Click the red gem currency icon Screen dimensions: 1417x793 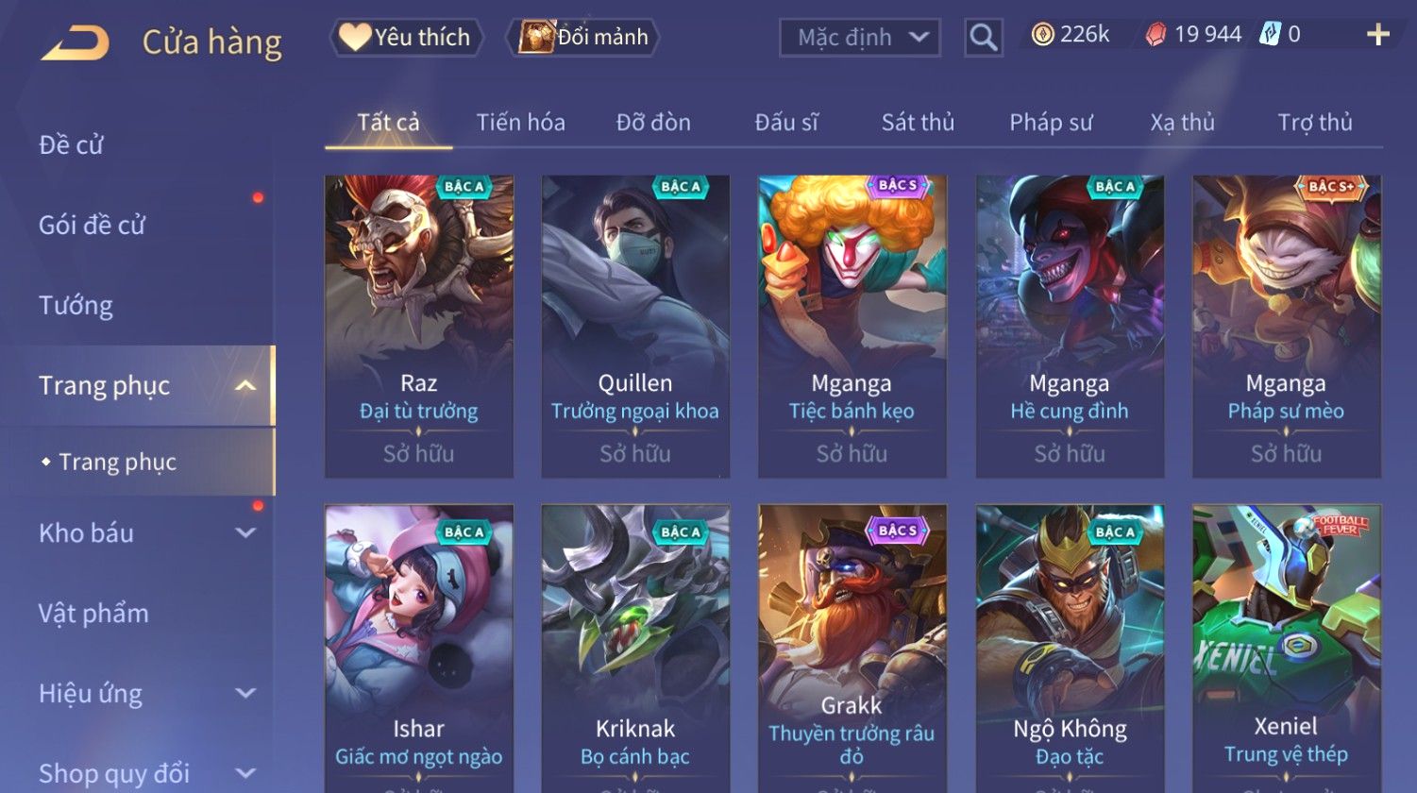click(1156, 35)
